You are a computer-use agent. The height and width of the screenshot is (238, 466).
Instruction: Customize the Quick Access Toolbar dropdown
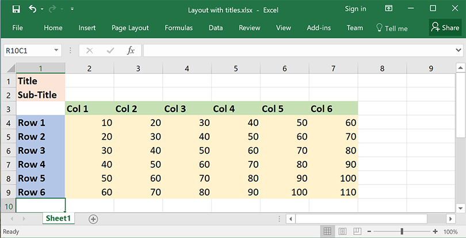72,9
